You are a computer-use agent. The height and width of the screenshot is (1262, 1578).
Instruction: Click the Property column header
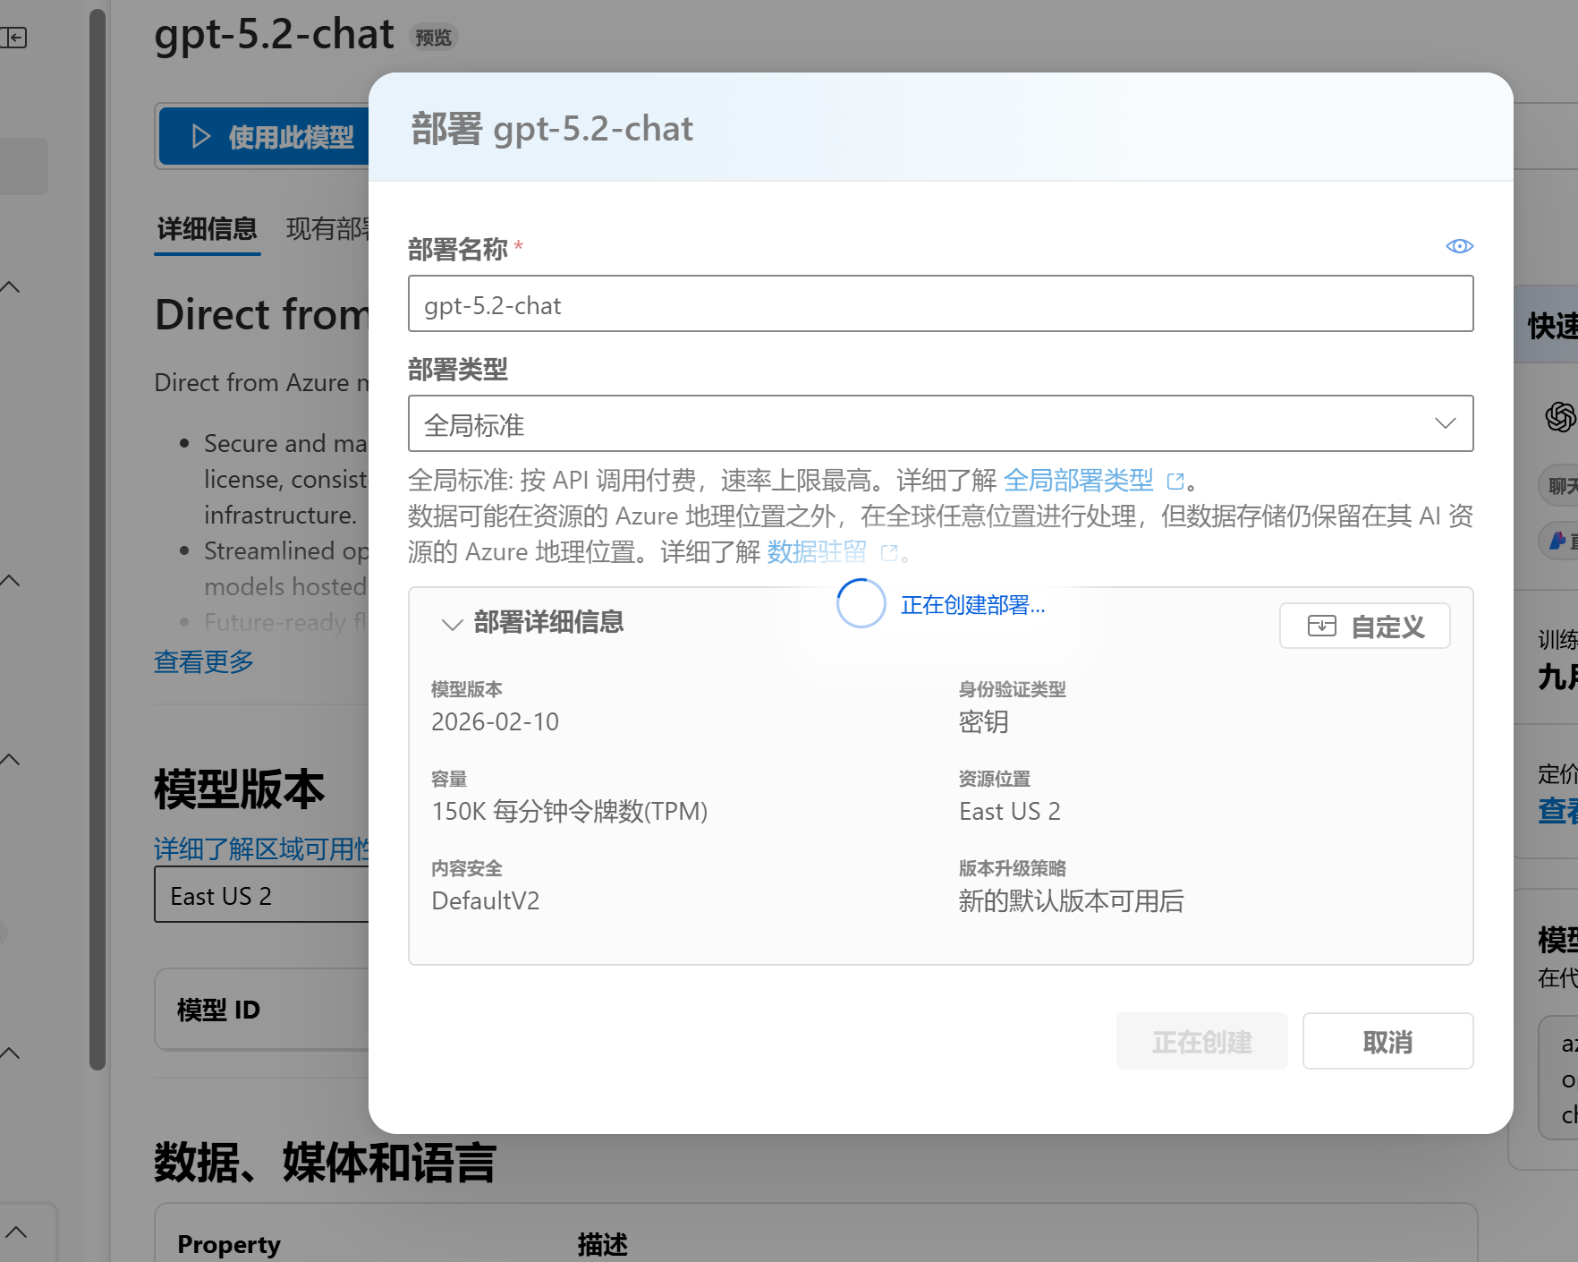(229, 1244)
